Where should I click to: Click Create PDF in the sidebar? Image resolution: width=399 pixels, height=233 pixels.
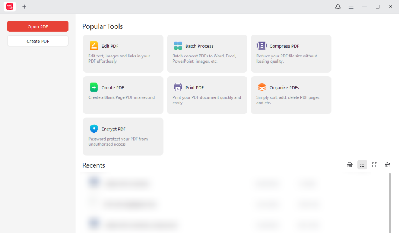(x=37, y=40)
